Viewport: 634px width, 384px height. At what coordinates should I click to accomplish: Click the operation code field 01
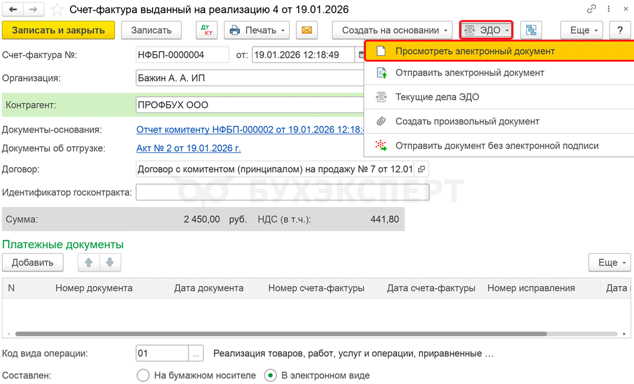tap(162, 353)
